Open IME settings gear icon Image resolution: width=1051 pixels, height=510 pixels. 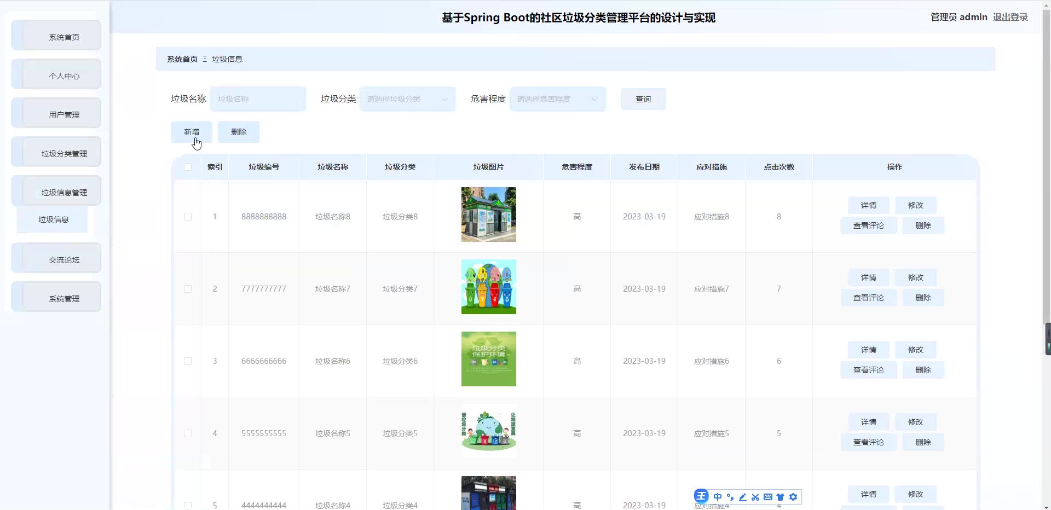(x=793, y=497)
